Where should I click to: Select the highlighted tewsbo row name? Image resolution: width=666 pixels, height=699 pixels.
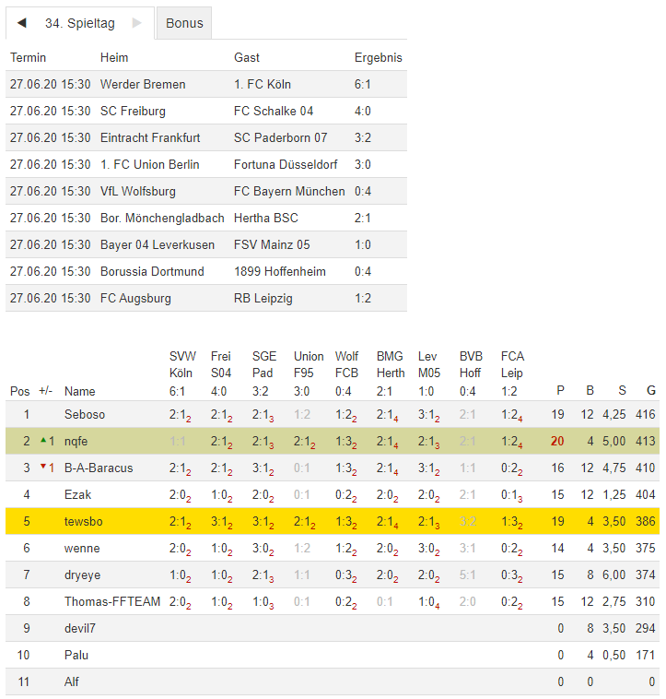click(84, 521)
